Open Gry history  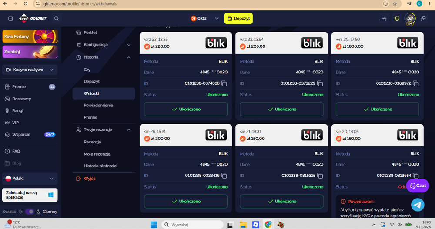pyautogui.click(x=87, y=70)
